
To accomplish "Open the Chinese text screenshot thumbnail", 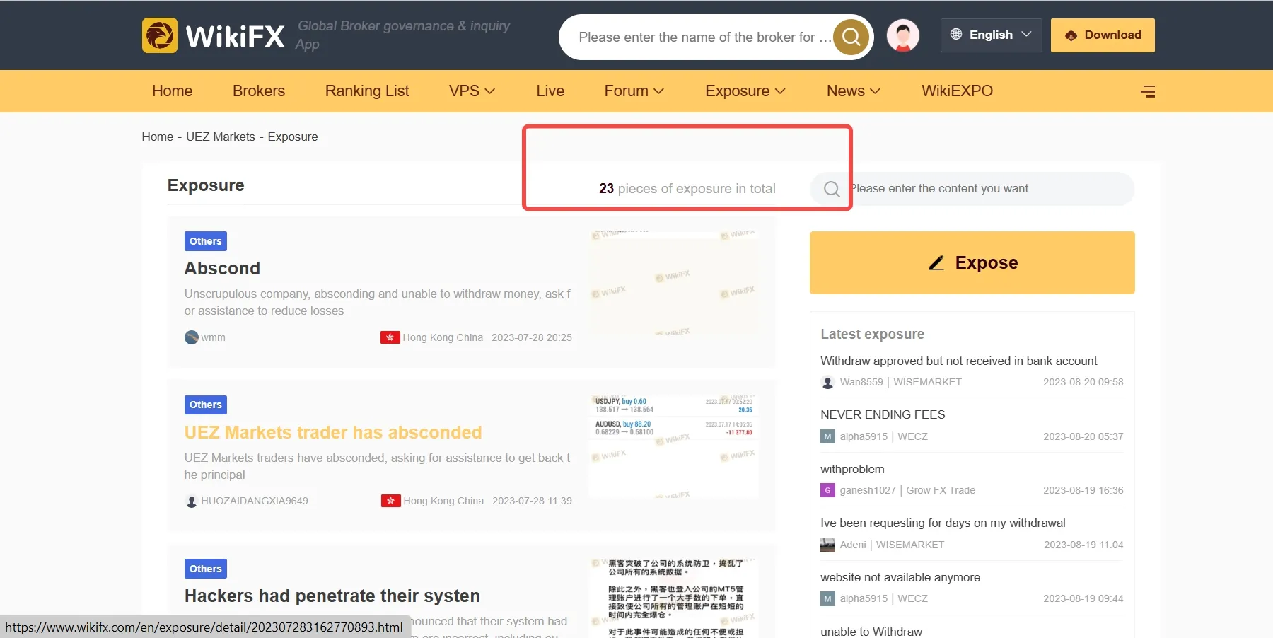I will (674, 598).
